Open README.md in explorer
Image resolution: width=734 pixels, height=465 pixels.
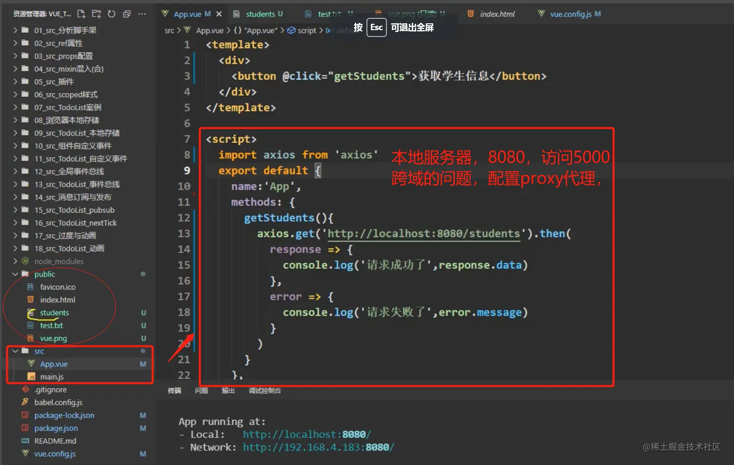tap(55, 441)
